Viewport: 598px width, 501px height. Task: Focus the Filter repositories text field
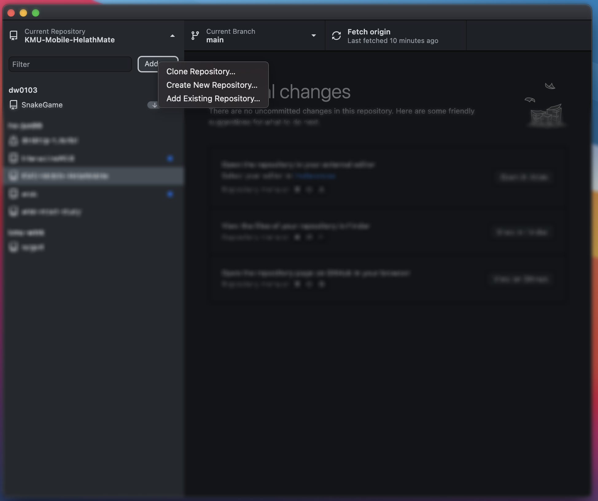tap(70, 64)
